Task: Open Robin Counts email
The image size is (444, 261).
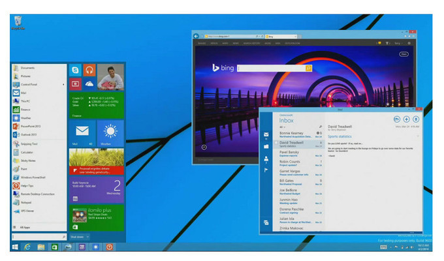Action: click(298, 163)
